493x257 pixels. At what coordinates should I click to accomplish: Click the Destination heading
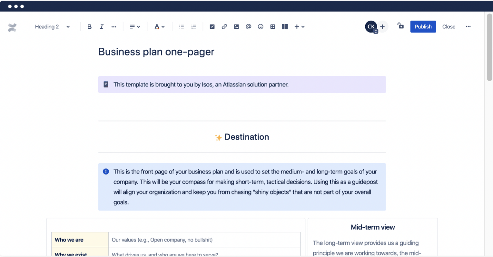[246, 137]
